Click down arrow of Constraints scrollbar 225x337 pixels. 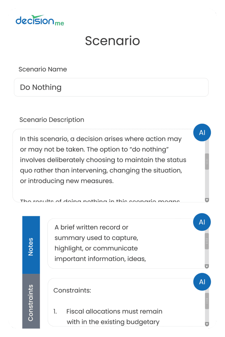pos(207,324)
